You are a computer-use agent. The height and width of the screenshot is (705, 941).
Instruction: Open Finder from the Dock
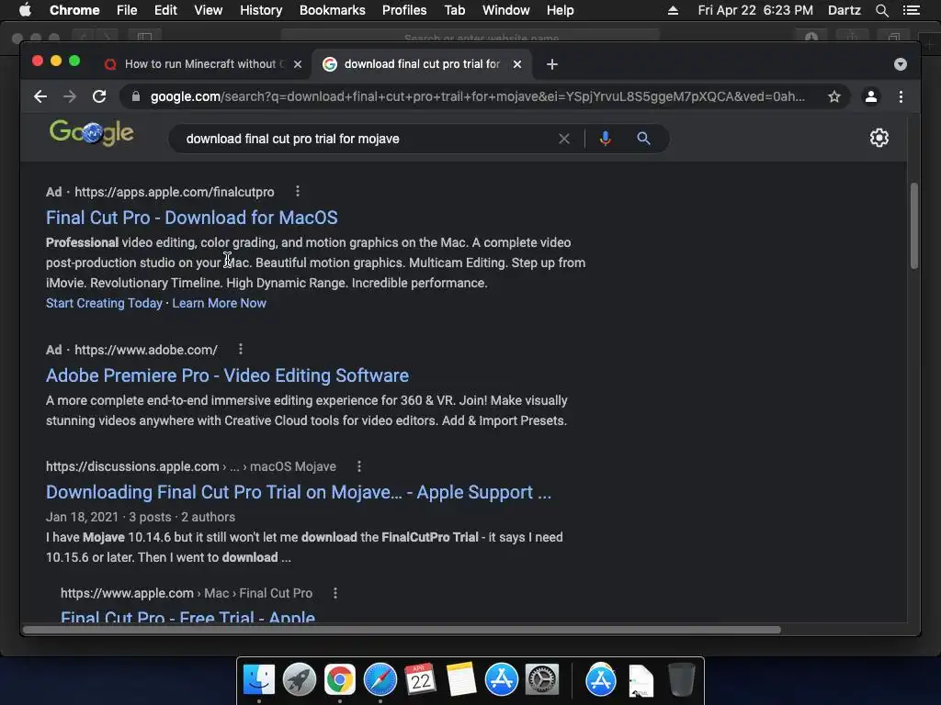tap(259, 680)
